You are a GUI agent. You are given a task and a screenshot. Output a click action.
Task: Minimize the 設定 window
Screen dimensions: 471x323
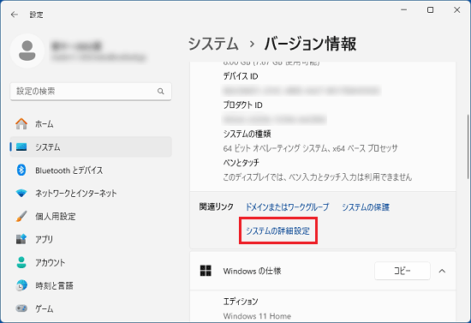[403, 10]
